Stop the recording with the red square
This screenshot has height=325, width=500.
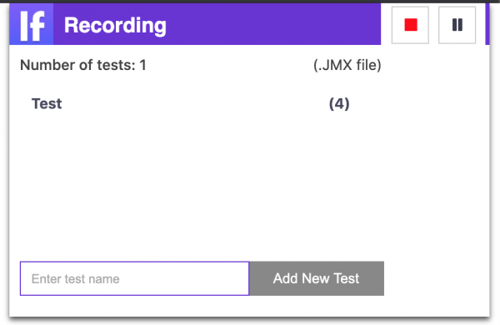410,25
